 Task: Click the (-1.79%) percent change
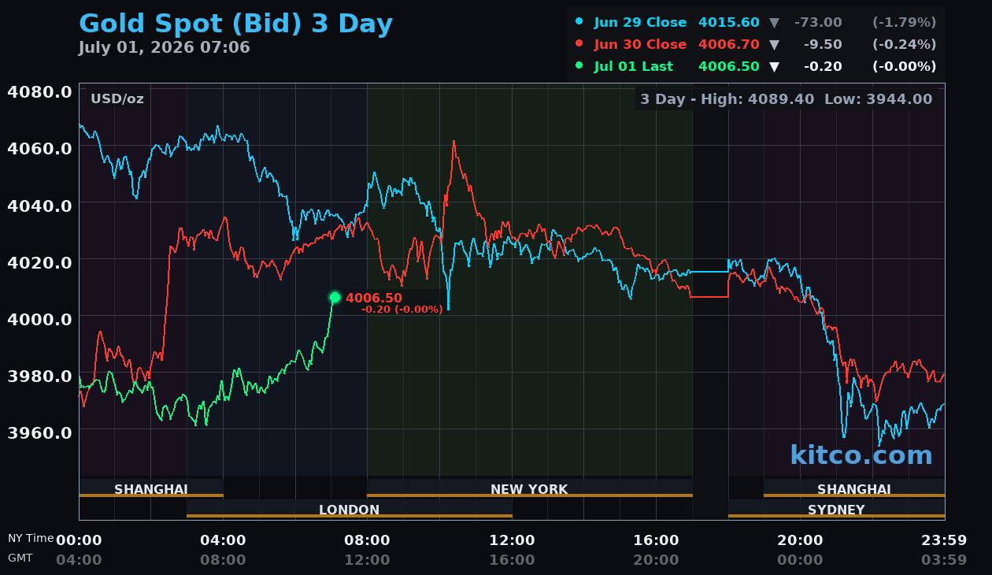click(905, 22)
